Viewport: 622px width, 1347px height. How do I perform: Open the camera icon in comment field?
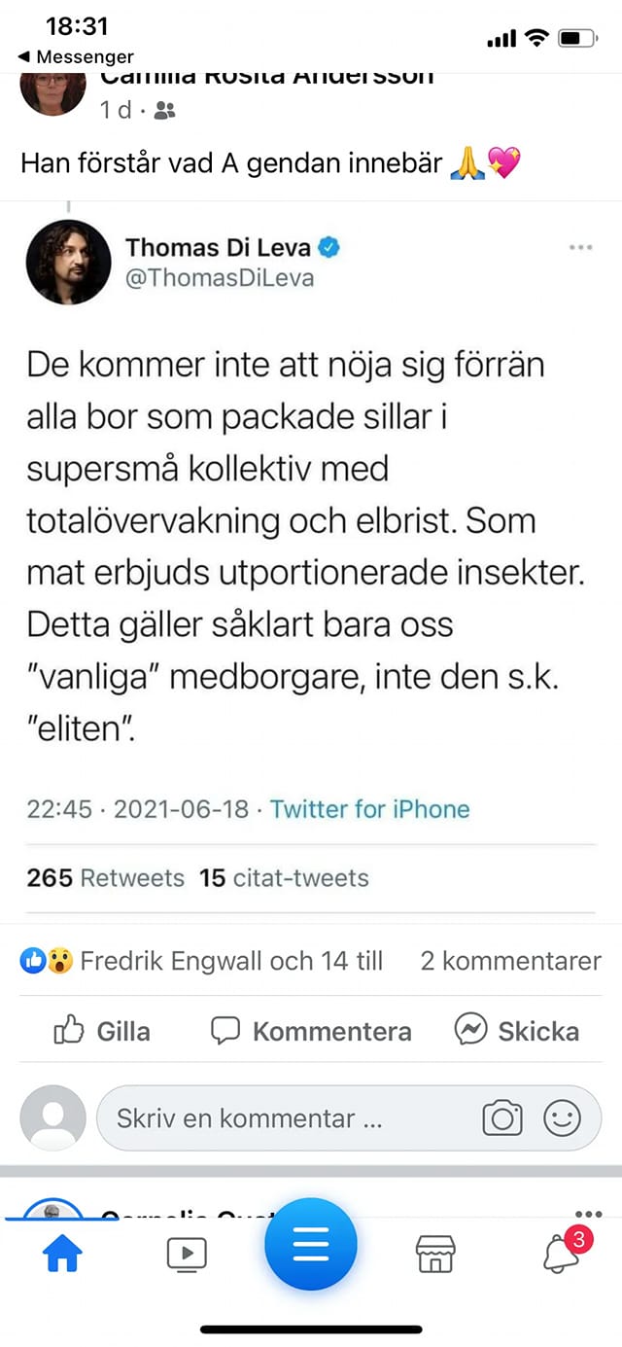click(x=502, y=1118)
